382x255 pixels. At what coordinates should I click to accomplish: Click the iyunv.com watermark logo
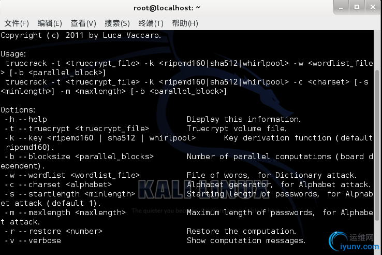354,242
